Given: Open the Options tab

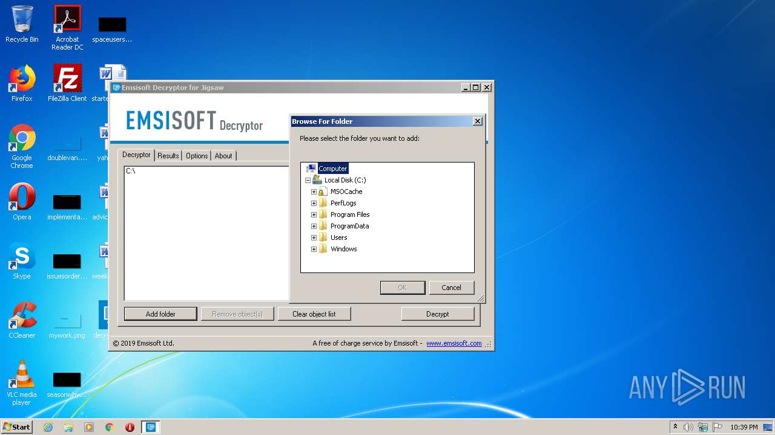Looking at the screenshot, I should click(197, 155).
